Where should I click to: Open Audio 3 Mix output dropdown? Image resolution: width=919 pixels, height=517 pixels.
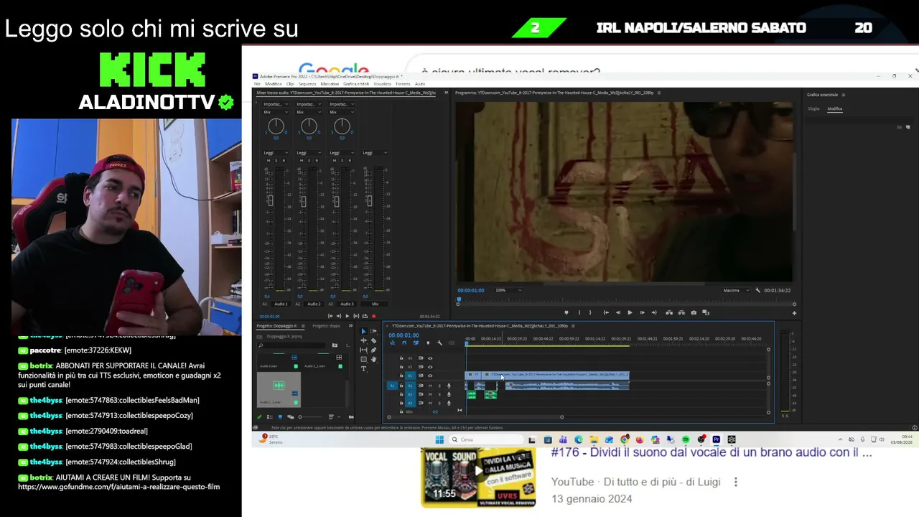click(x=342, y=112)
